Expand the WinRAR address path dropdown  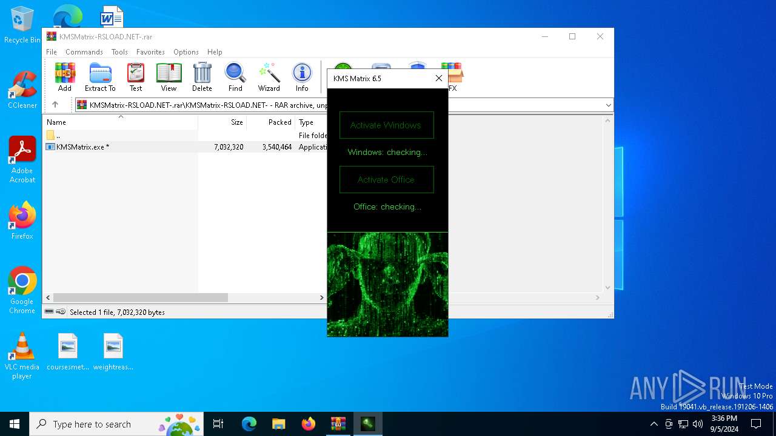tap(608, 105)
